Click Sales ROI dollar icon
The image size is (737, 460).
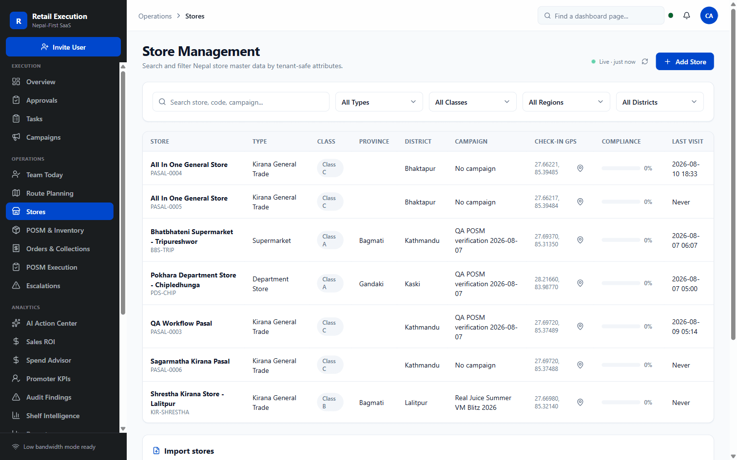coord(16,341)
